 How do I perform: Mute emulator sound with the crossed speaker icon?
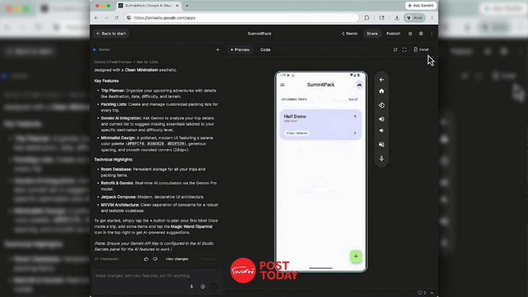(x=381, y=144)
